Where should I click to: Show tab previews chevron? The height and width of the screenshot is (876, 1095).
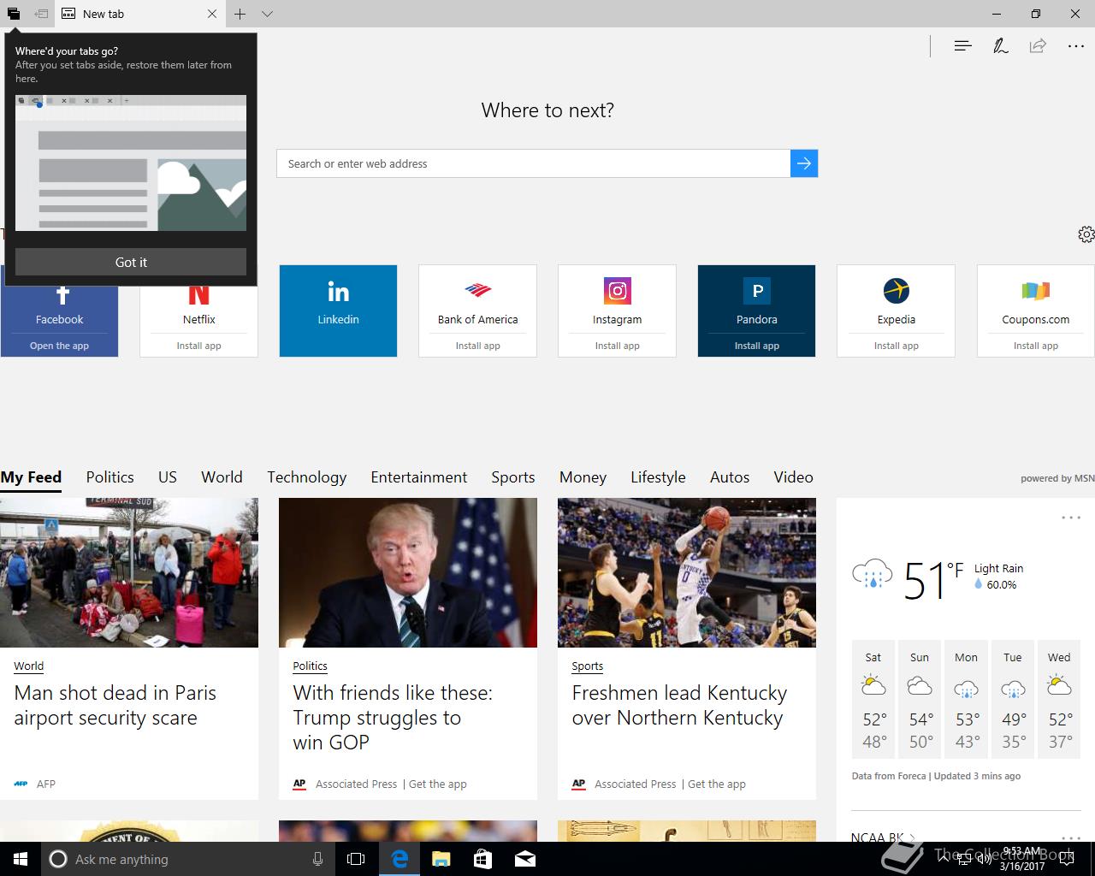[x=267, y=14]
